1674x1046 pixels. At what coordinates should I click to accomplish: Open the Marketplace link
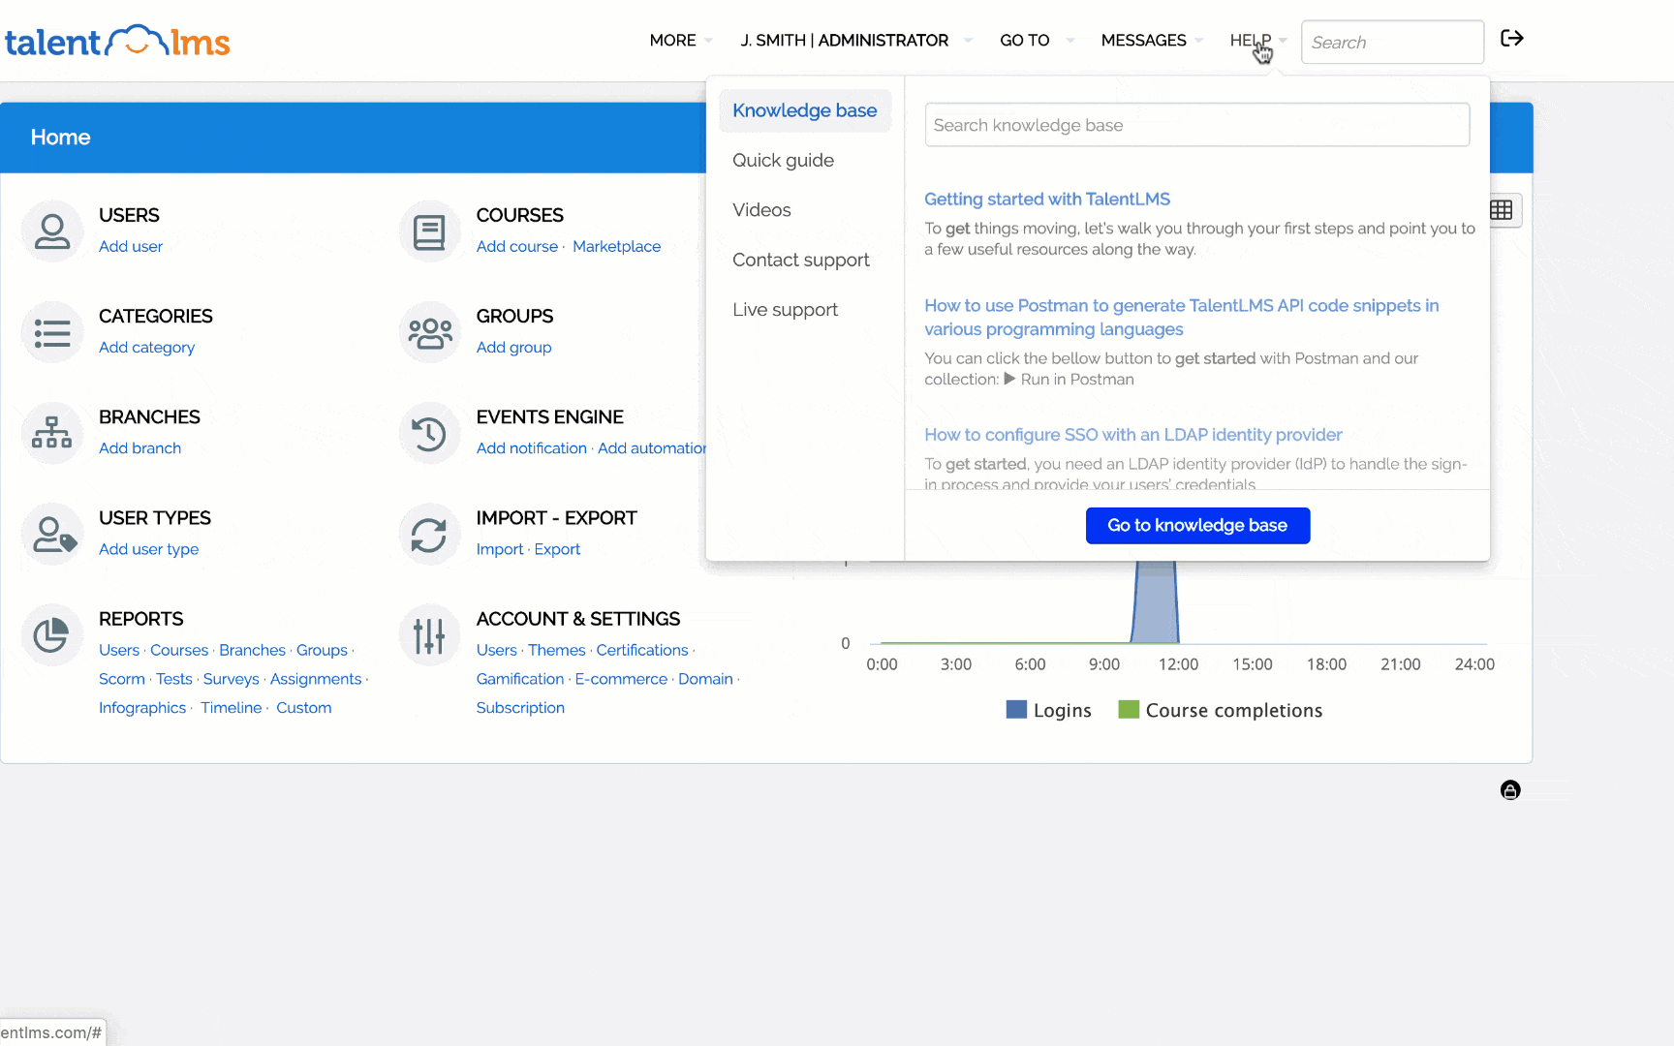616,247
